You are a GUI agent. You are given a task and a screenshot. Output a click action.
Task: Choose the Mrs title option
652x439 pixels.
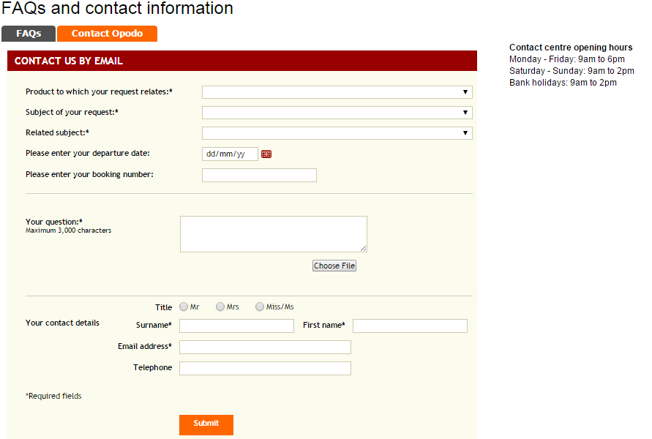(220, 307)
